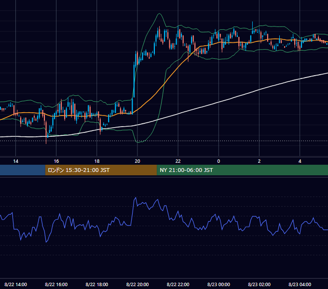Click hour label 20 on price chart axis

point(137,161)
